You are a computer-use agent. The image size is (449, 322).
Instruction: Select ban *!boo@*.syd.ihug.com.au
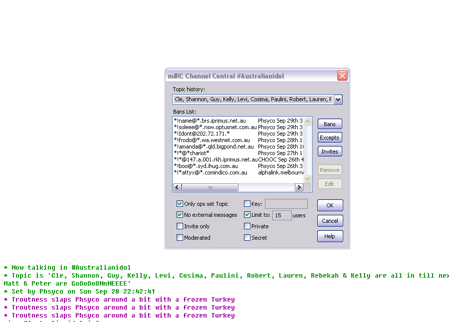[238, 166]
